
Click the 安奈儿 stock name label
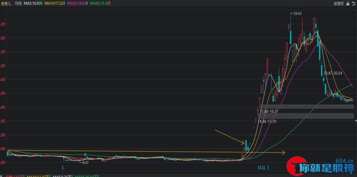click(x=7, y=3)
